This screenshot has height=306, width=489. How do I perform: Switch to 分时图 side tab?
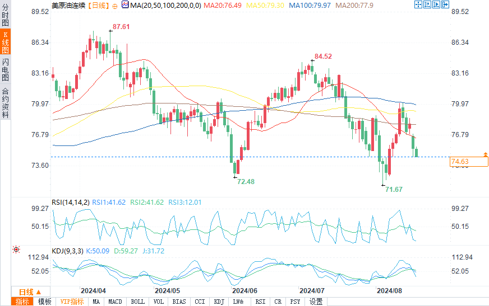tap(5, 15)
